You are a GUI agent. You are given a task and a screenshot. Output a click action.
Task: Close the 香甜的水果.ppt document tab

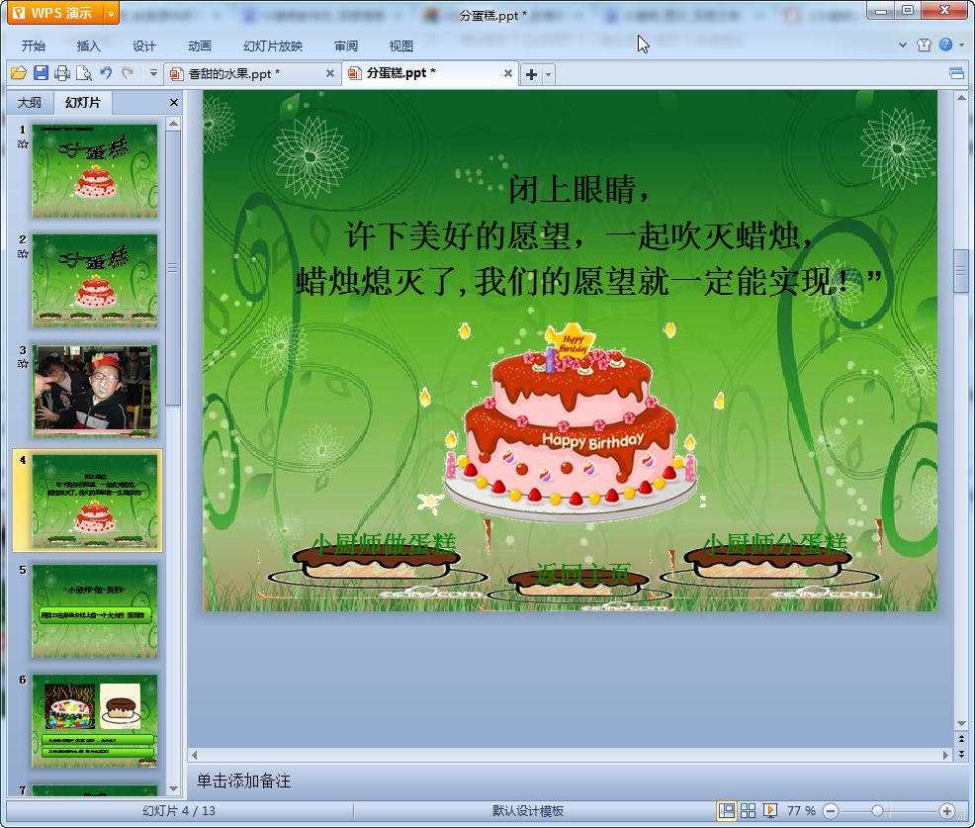[329, 73]
